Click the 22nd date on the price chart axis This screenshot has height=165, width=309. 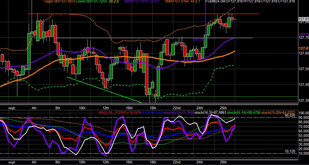coord(176,108)
